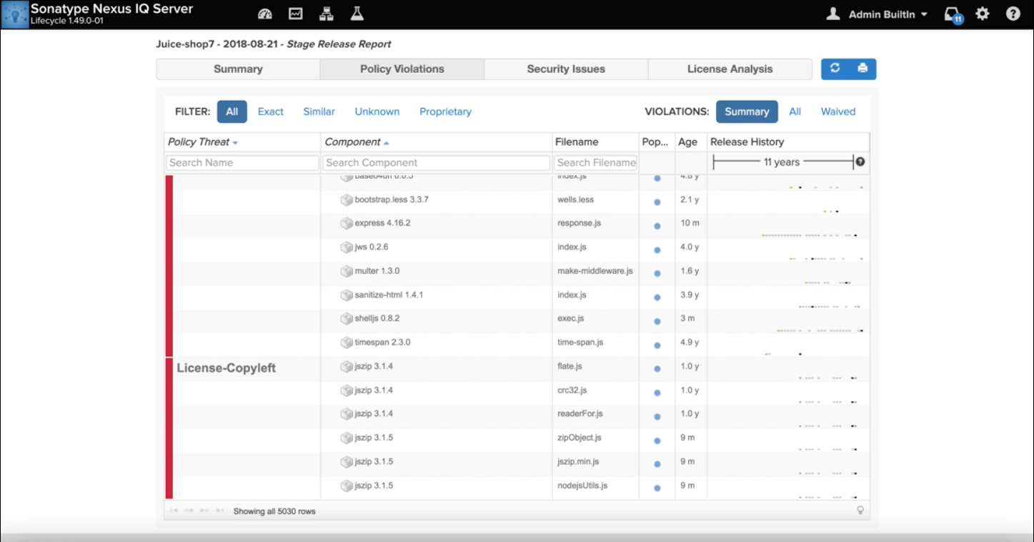
Task: Click the re-evaluate report refresh button
Action: [835, 69]
